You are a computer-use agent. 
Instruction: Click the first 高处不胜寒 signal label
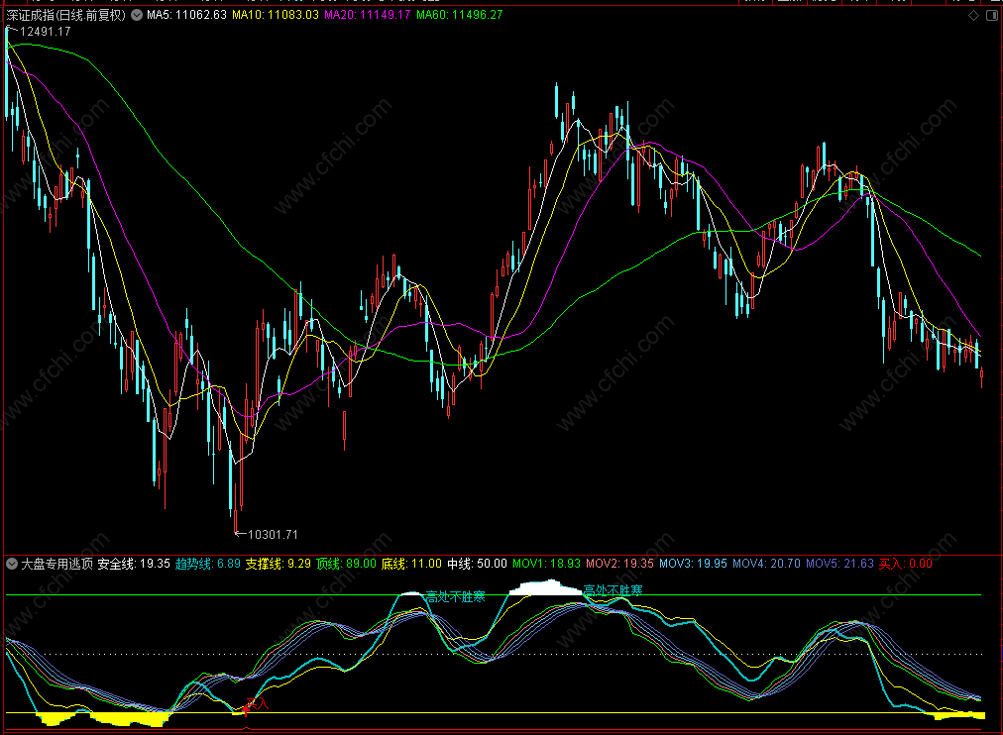click(x=456, y=597)
